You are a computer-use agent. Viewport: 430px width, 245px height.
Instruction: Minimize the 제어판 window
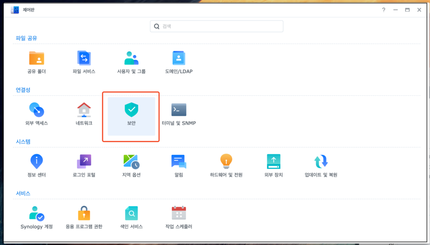pyautogui.click(x=396, y=10)
